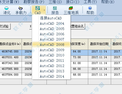The width and height of the screenshot is (122, 94).
Task: Click the 勘探开始日期 column header
Action: [99, 44]
